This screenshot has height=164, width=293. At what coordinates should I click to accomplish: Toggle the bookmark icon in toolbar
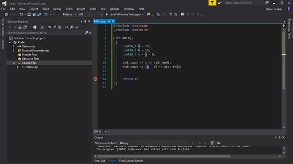(x=182, y=14)
